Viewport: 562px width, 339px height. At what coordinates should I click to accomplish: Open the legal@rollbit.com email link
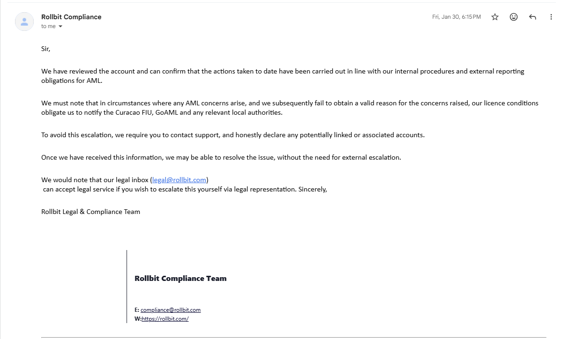pyautogui.click(x=179, y=180)
